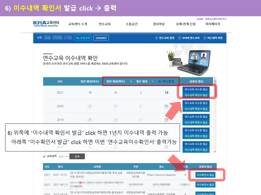This screenshot has width=261, height=195.
Task: Click the scroll-down arrow of the yearly table
Action: 215,152
